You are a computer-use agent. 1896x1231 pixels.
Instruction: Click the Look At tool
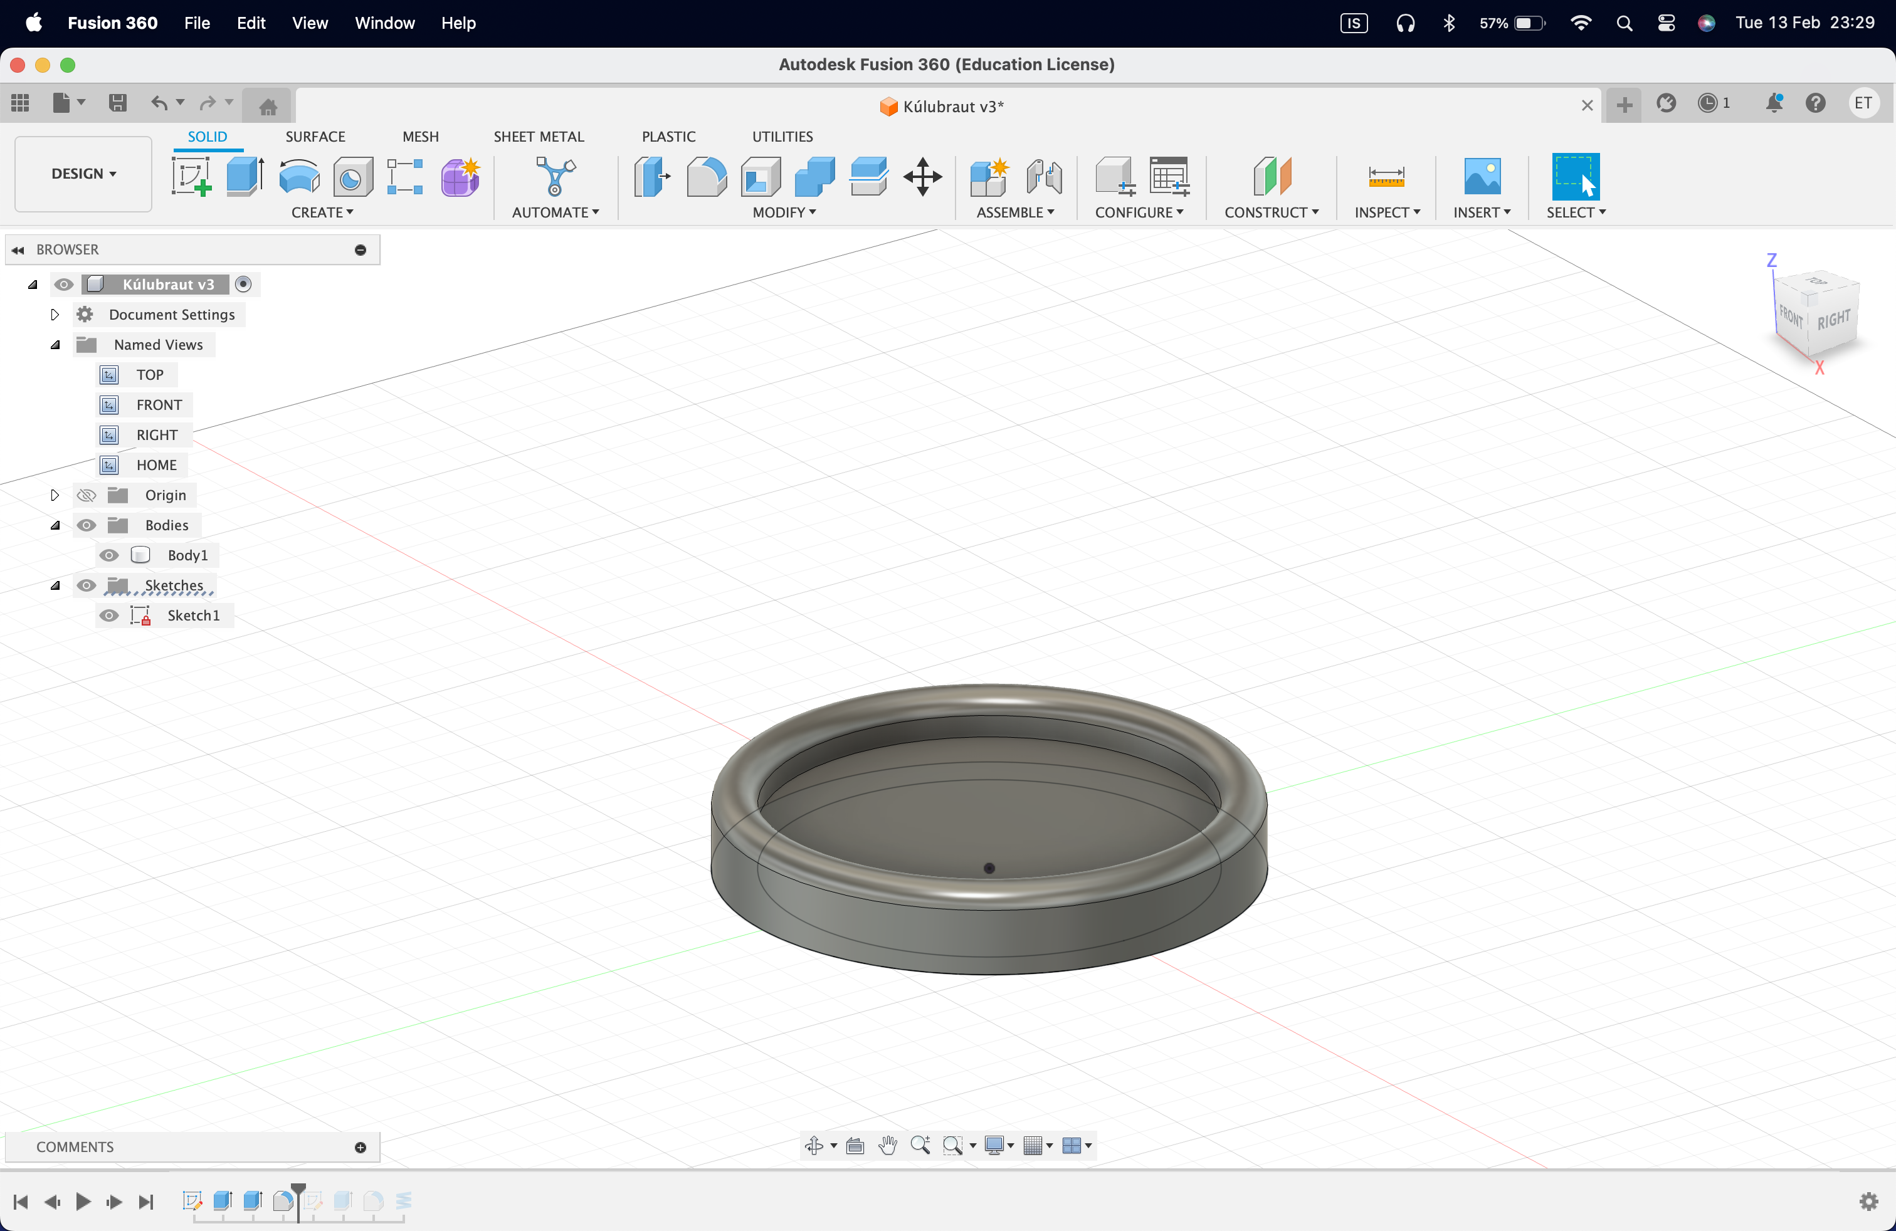tap(855, 1145)
